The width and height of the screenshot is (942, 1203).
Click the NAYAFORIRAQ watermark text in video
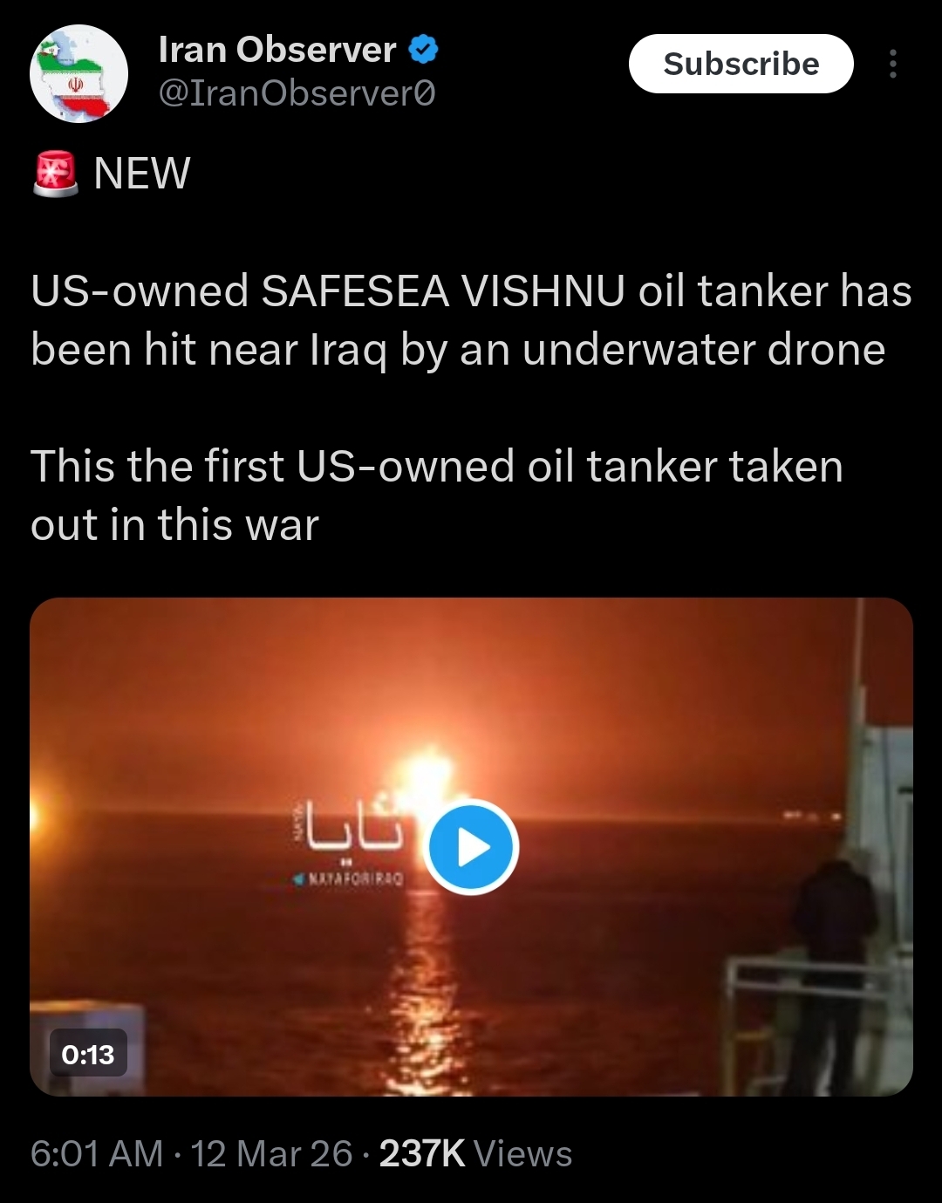[349, 878]
